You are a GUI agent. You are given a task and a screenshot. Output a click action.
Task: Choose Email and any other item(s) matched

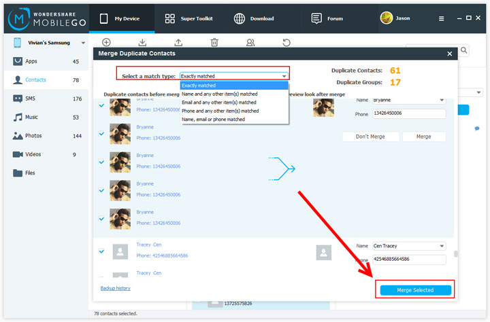[x=234, y=103]
